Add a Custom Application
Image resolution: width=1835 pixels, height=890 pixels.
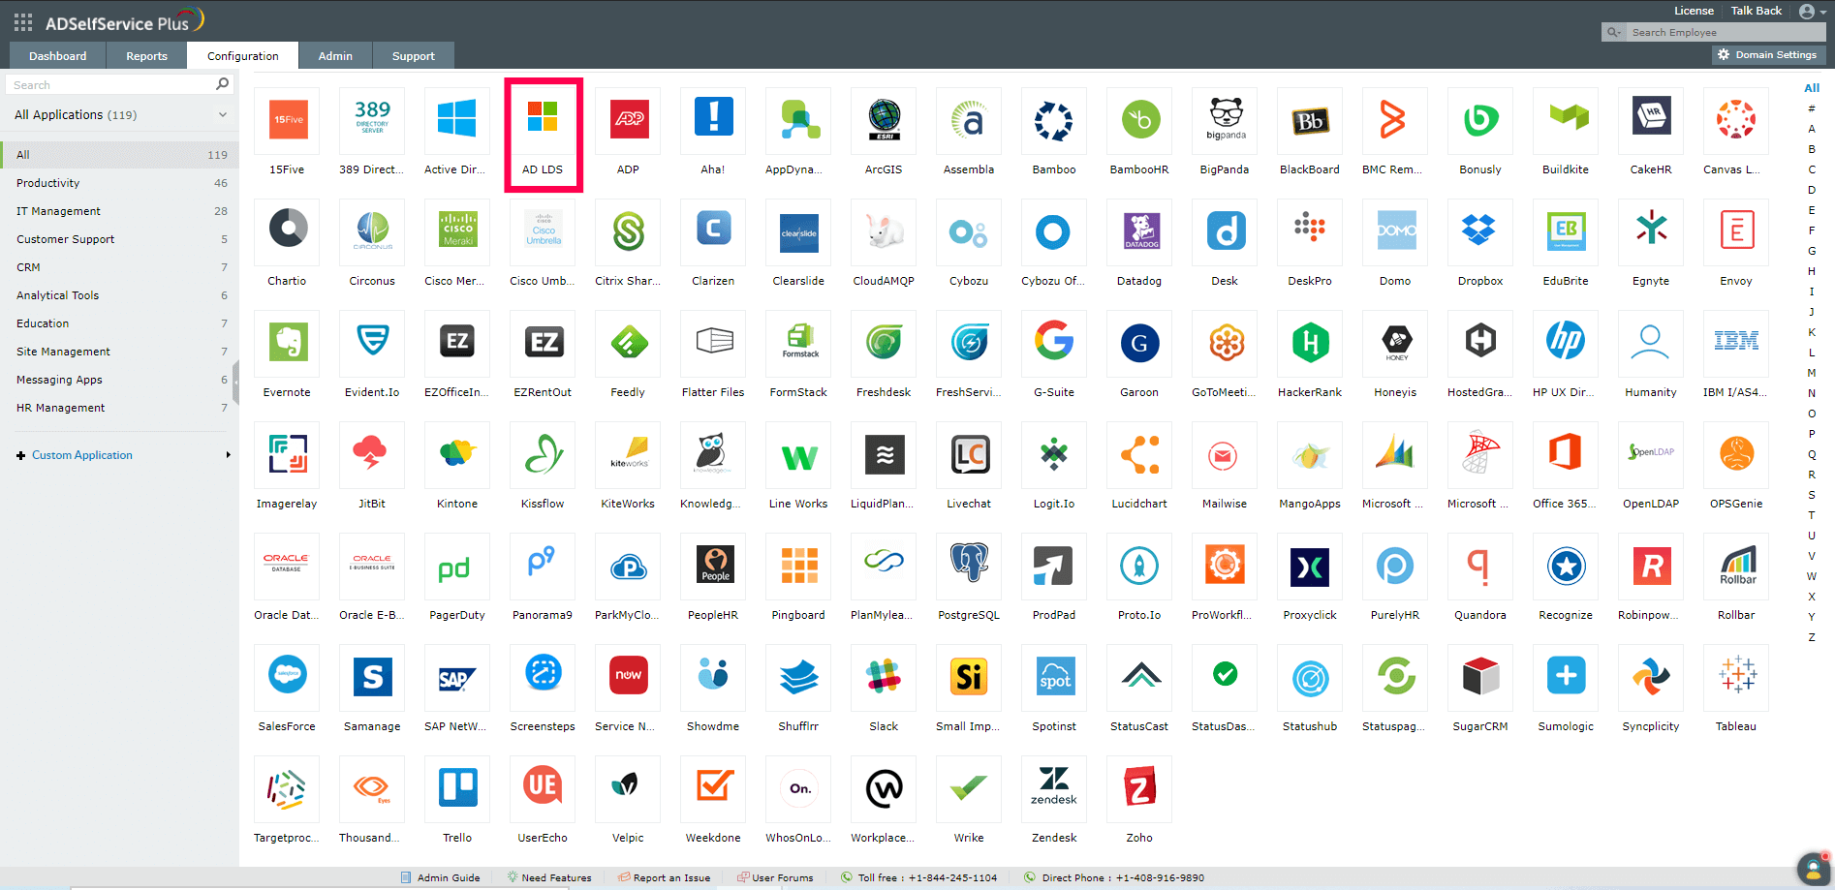pyautogui.click(x=82, y=455)
